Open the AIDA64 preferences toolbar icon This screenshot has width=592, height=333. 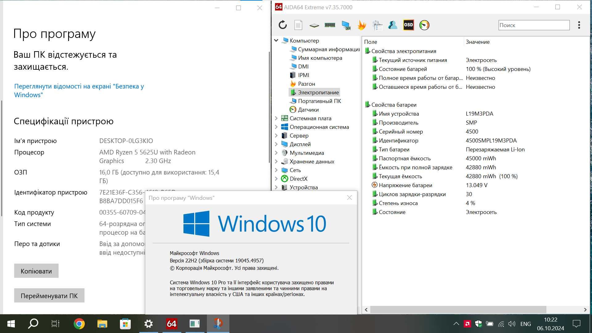377,25
